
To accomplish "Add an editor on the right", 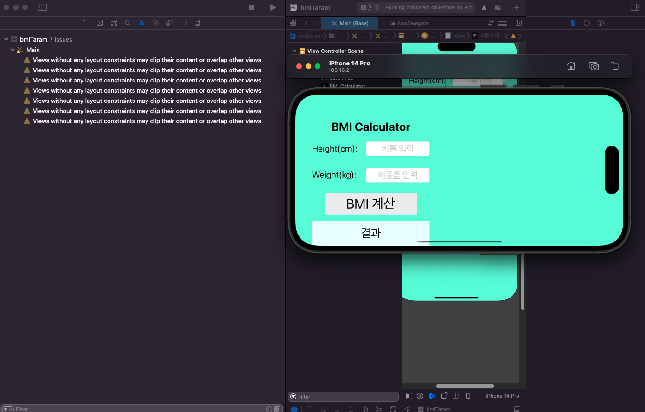I will (518, 23).
